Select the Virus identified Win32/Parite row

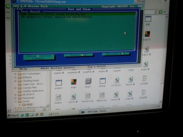tap(78, 17)
